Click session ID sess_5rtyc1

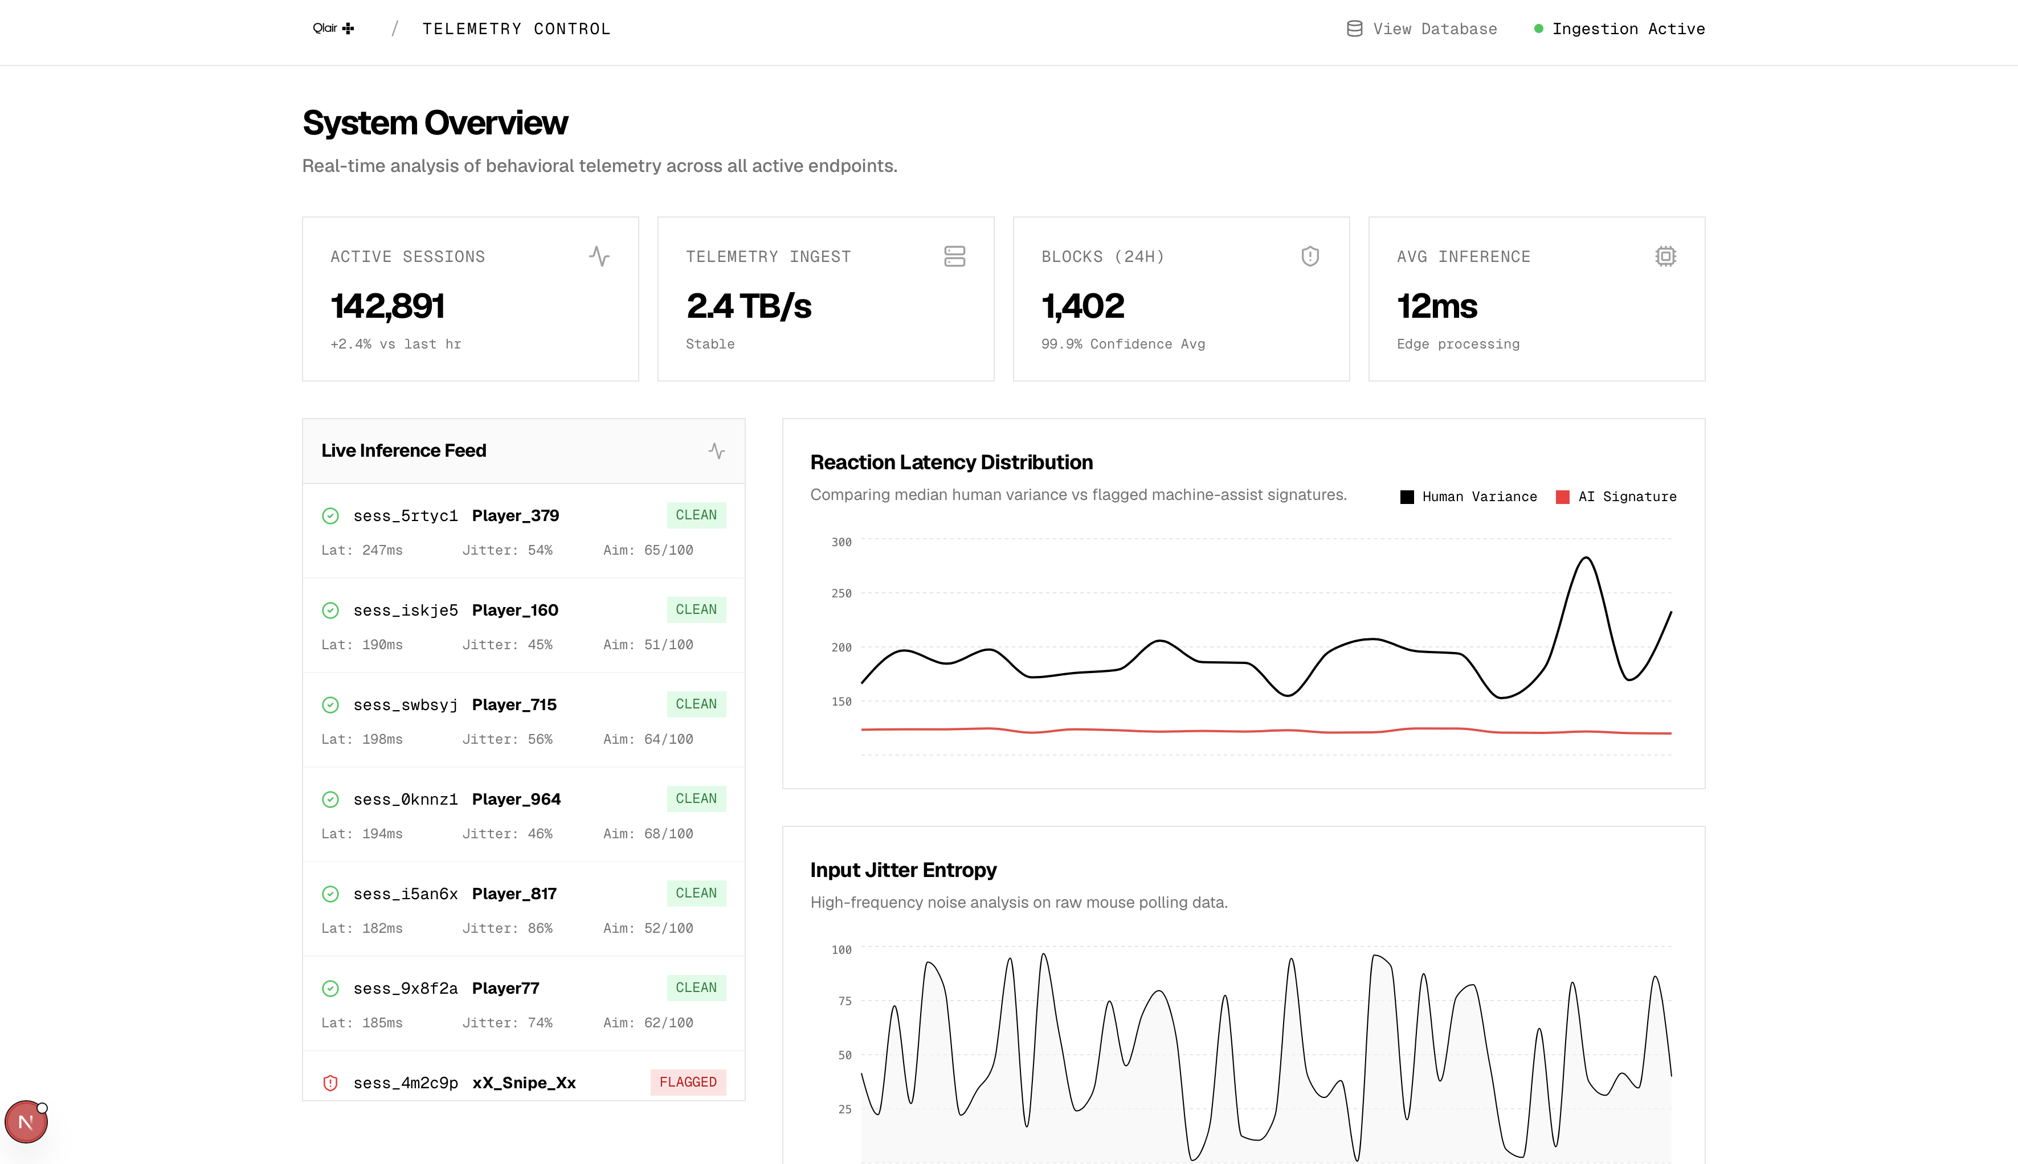pyautogui.click(x=406, y=517)
